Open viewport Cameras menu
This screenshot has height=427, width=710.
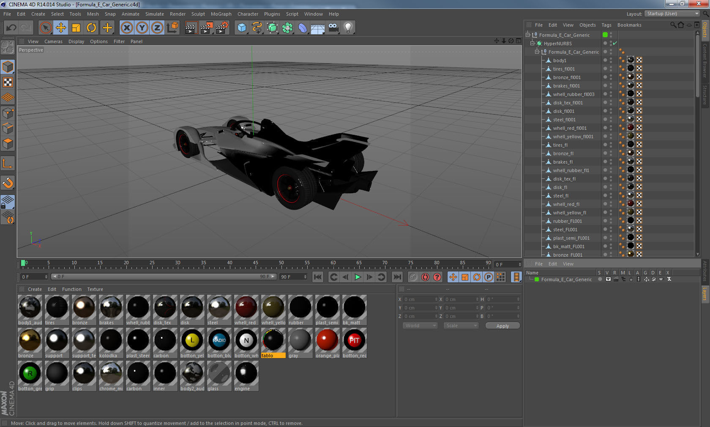click(x=53, y=41)
